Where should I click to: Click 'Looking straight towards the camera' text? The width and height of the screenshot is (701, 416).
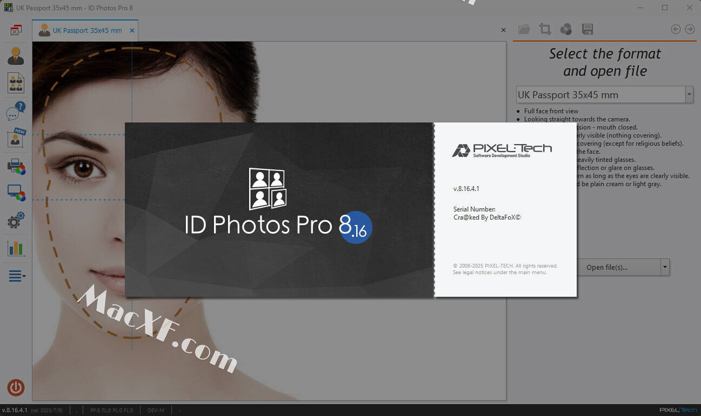577,119
